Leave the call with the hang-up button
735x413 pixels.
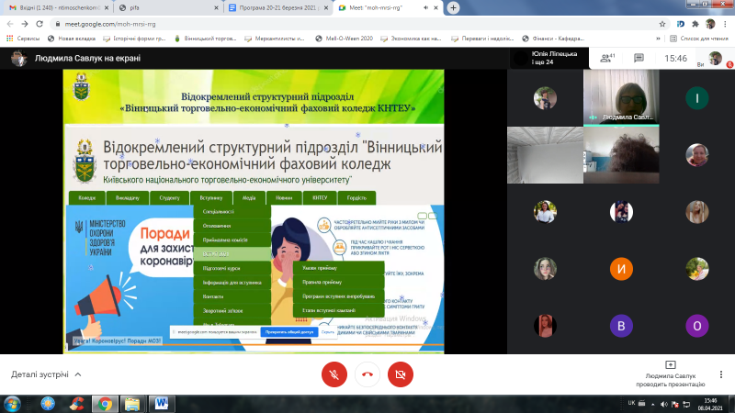click(367, 374)
